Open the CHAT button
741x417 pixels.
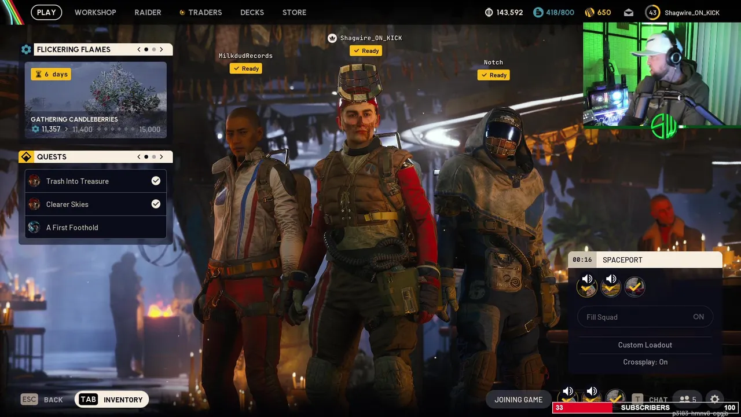[658, 400]
